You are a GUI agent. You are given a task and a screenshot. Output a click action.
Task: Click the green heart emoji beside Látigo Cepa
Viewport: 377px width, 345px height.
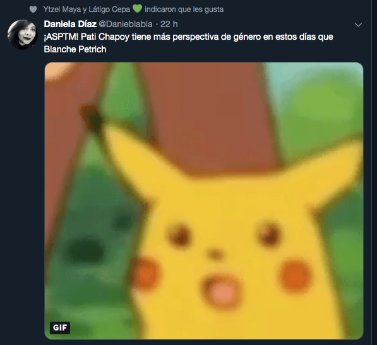point(137,9)
